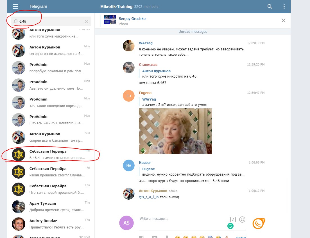This screenshot has height=238, width=310.
Task: Click the Telegram title in header
Action: coord(38,6)
